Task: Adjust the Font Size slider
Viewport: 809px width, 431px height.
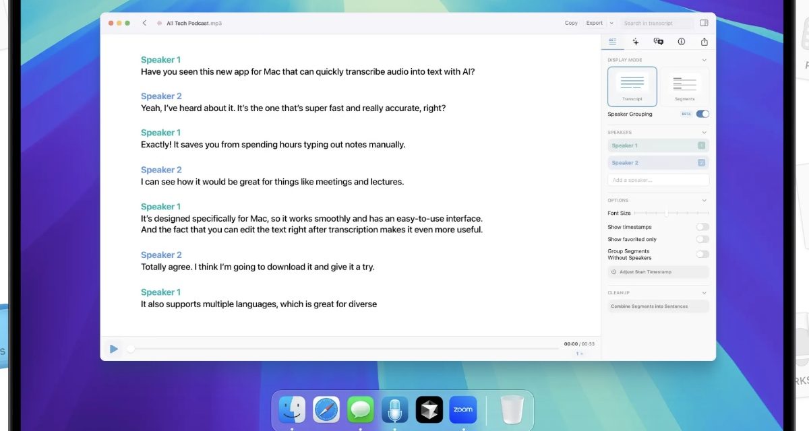Action: (671, 213)
